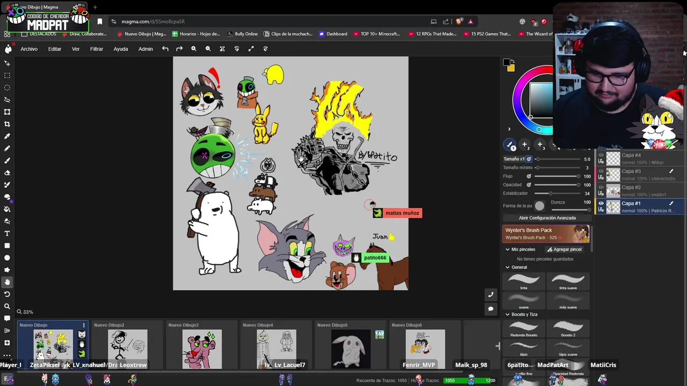Open the Filtrar menu
This screenshot has height=386, width=687.
(x=97, y=49)
